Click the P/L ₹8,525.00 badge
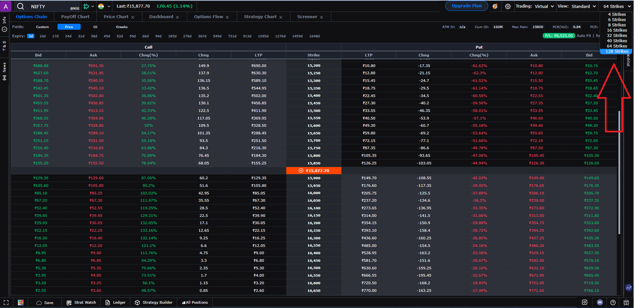This screenshot has width=635, height=308. tap(559, 35)
